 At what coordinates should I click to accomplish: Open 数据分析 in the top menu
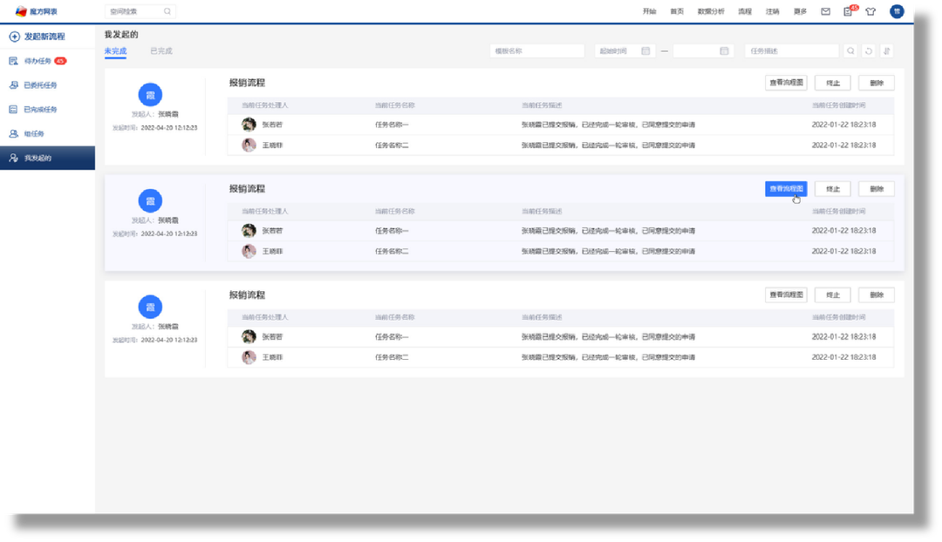[x=711, y=11]
